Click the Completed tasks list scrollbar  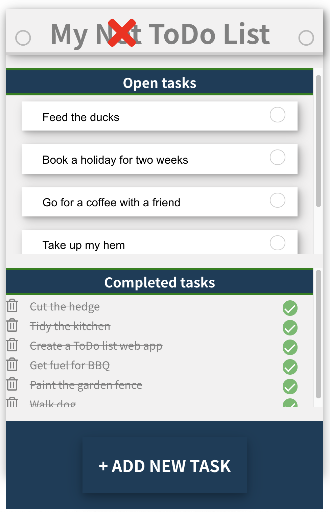point(318,334)
